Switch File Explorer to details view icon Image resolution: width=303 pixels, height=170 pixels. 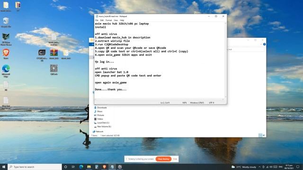click(260, 136)
